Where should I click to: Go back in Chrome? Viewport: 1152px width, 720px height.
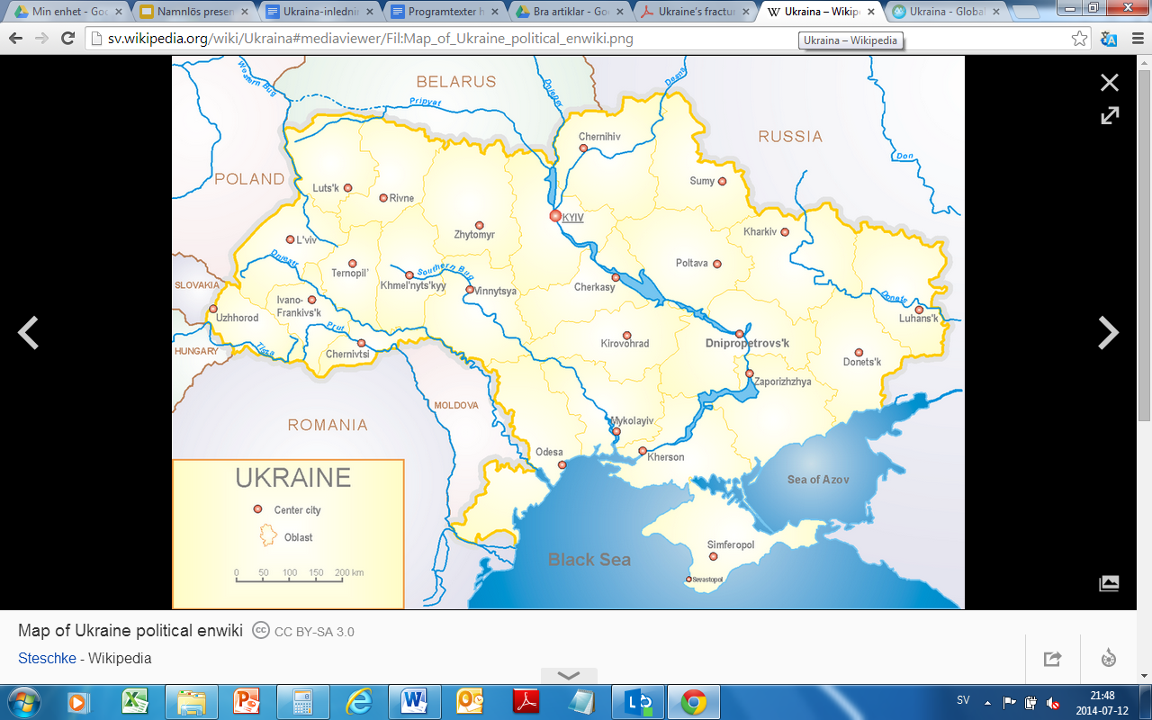click(15, 39)
